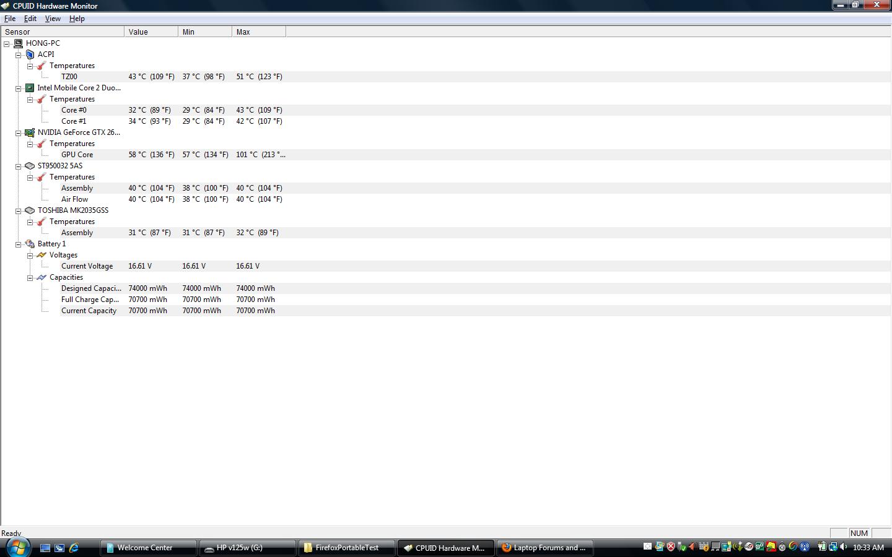Screen dimensions: 892x557
Task: Click the ST950032 5AS hard drive icon
Action: [30, 166]
